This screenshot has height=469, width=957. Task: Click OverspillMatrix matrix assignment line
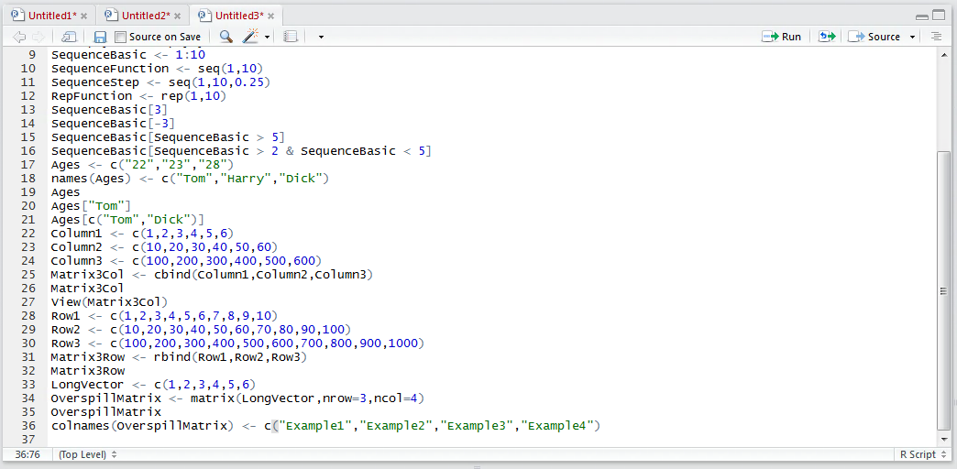tap(237, 398)
